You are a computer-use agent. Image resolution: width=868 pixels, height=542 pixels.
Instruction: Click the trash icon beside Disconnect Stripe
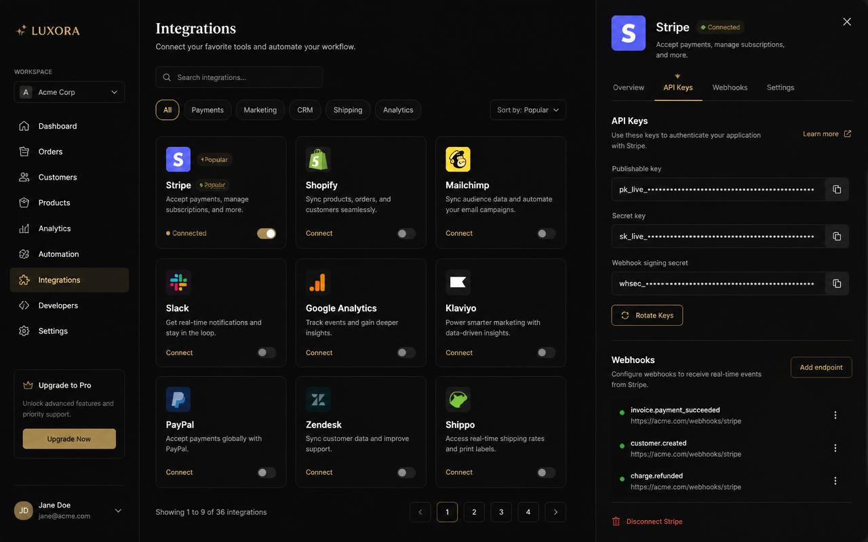click(616, 522)
